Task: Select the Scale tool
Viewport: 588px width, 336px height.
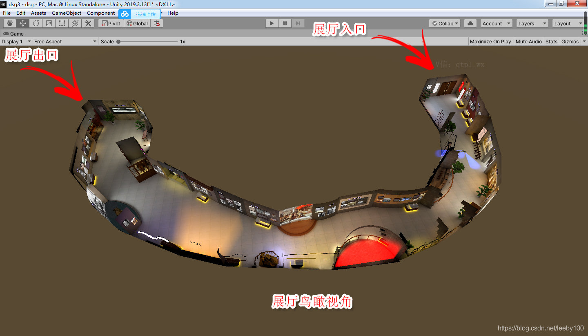Action: (49, 23)
